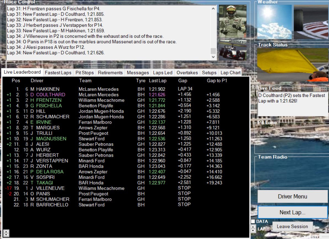
Task: Switch to the Fastest Laps tab
Action: 58,73
